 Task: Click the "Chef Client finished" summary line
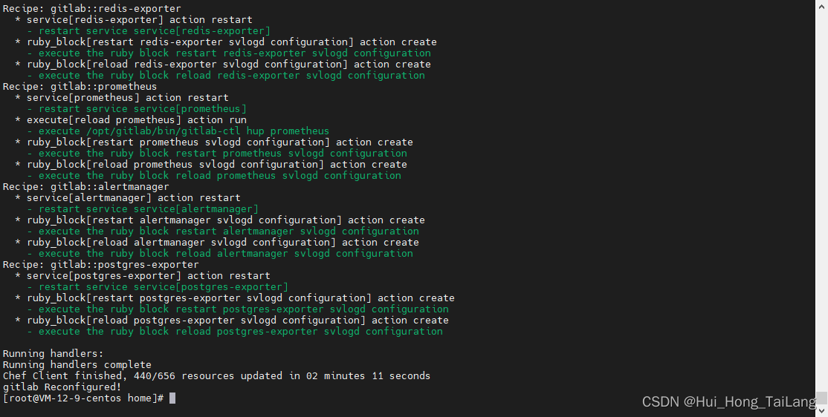point(216,376)
